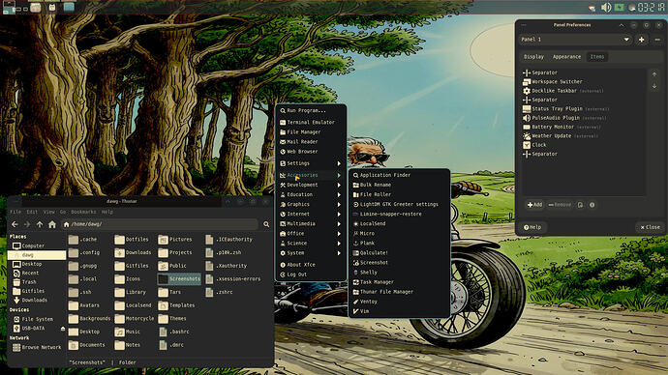Select Computer in Thunar Places sidebar
The image size is (668, 375).
coord(37,245)
